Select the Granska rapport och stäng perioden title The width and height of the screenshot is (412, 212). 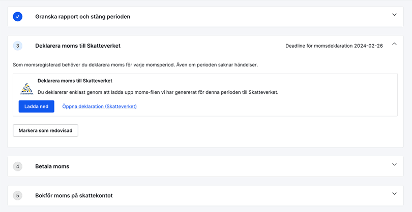[x=82, y=17]
